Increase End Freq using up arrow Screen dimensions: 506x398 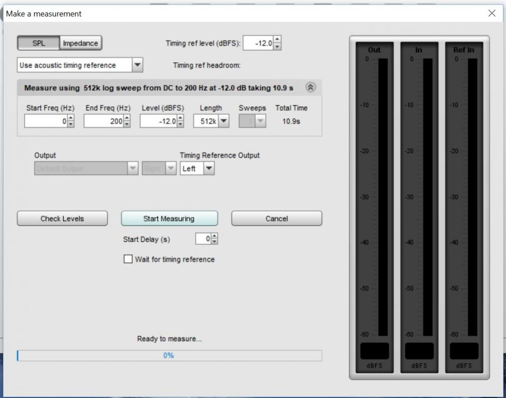[127, 118]
